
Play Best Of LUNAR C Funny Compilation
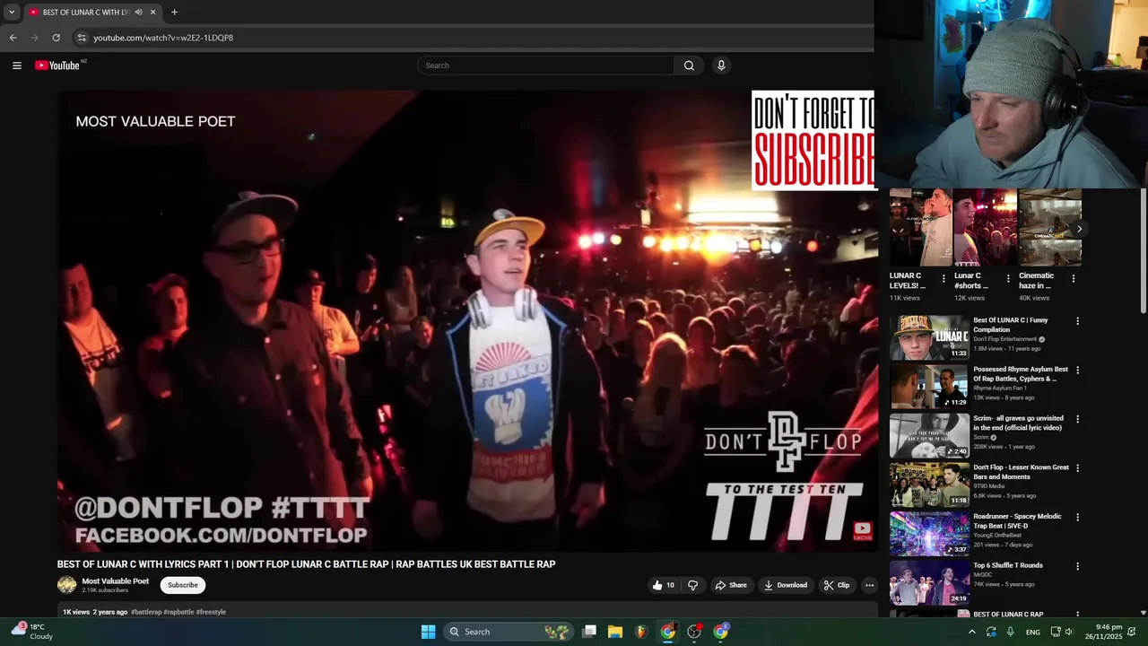tap(929, 337)
